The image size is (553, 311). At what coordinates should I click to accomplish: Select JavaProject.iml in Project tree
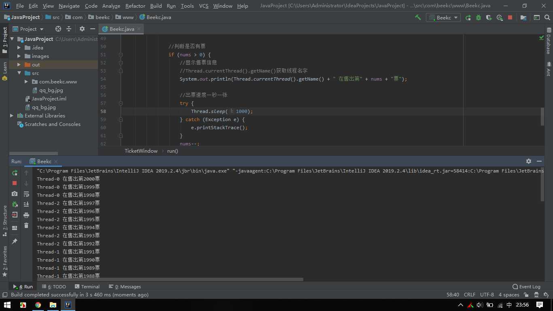point(49,98)
